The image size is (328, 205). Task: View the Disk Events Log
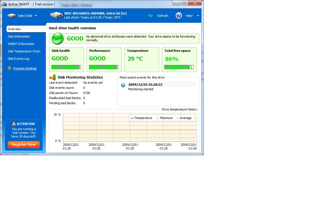[19, 59]
